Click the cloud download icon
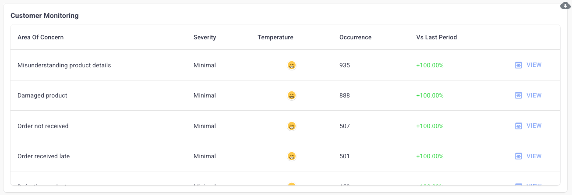 pyautogui.click(x=565, y=6)
